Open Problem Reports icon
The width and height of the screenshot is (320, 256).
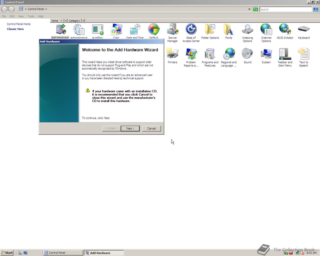click(x=191, y=57)
